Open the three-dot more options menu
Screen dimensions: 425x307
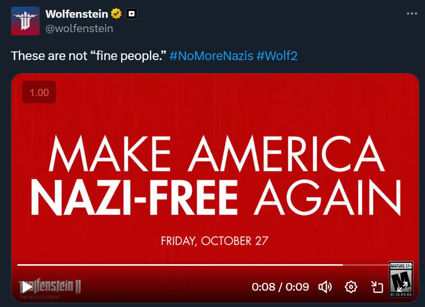[412, 14]
